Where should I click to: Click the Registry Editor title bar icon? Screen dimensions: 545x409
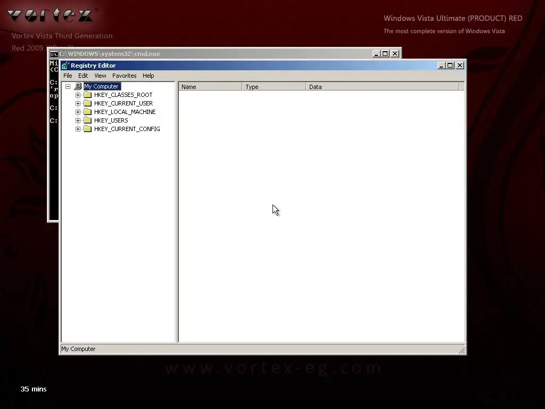click(x=65, y=66)
